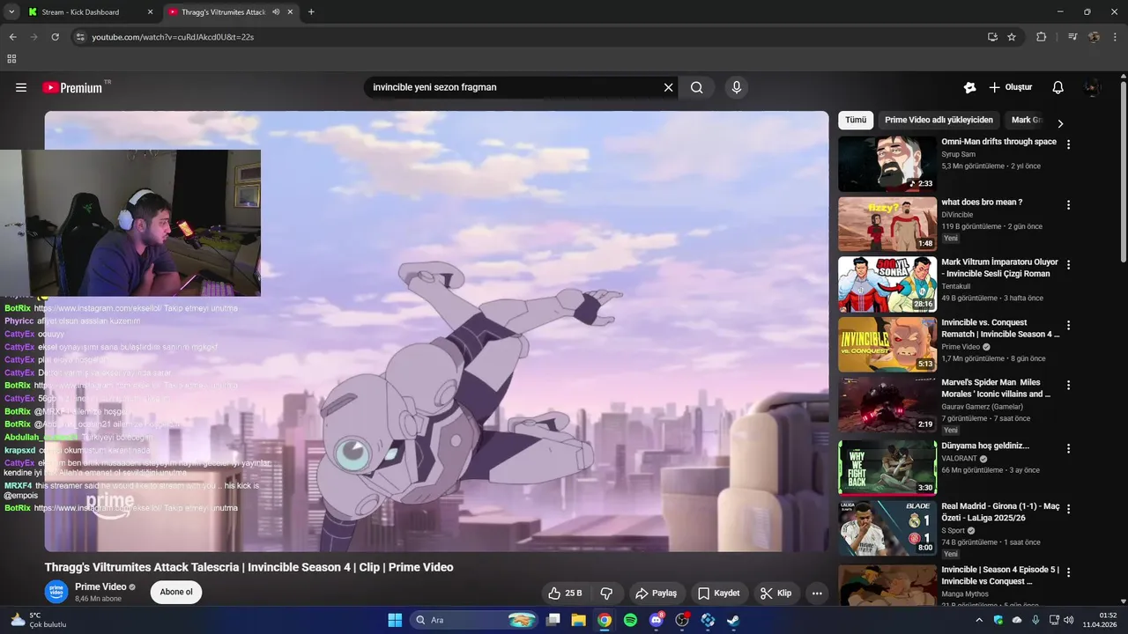Reload the current page

(x=55, y=37)
